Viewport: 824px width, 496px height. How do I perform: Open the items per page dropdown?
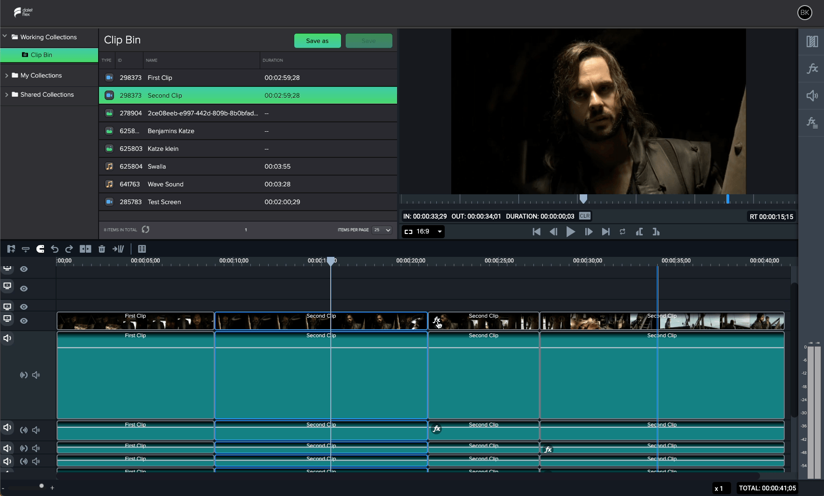coord(382,230)
